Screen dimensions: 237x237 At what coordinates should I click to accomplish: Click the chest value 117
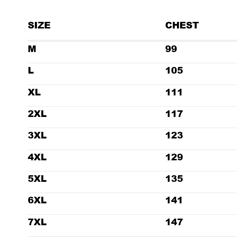tap(174, 114)
